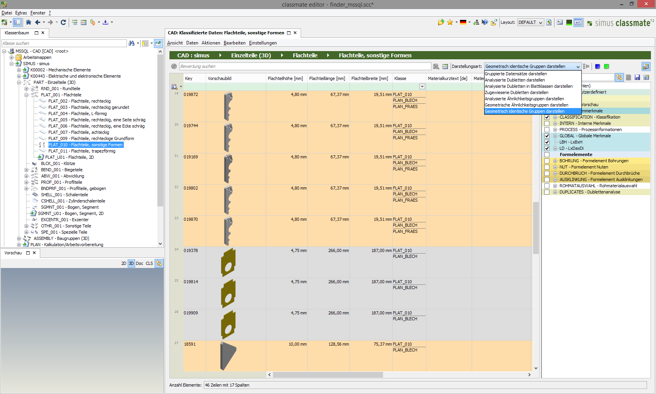
Task: Select the thumbnail of part 019378
Action: click(228, 262)
